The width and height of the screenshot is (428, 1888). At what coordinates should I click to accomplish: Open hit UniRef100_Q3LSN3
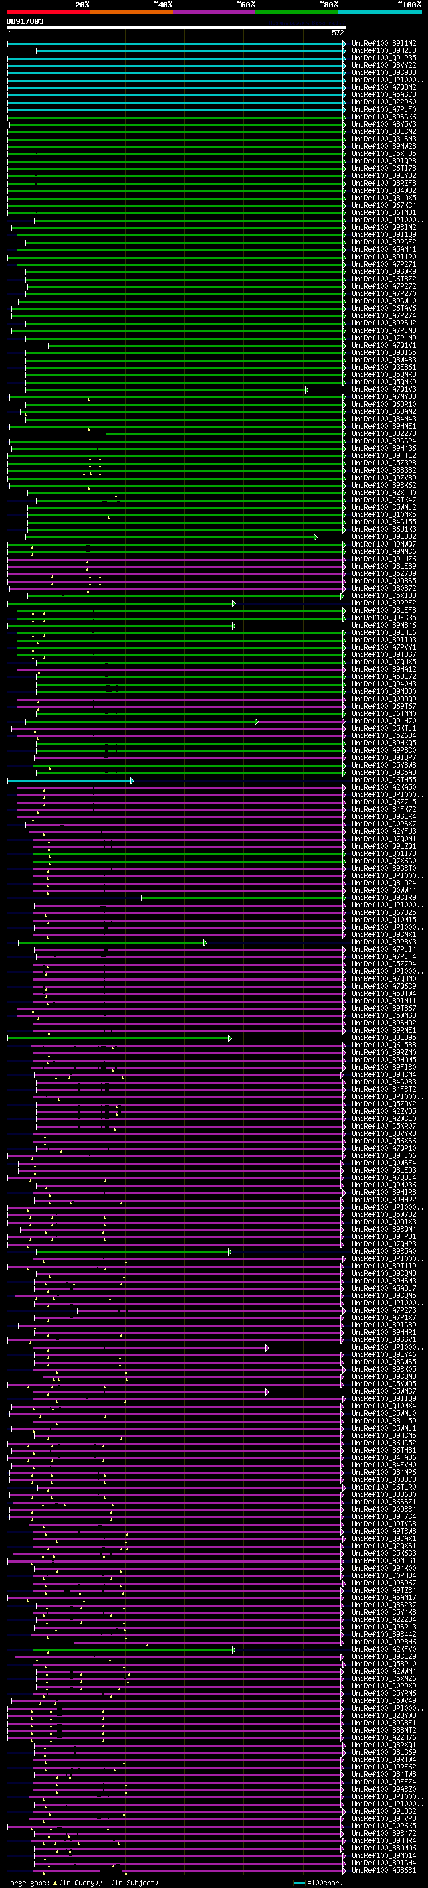[x=384, y=139]
